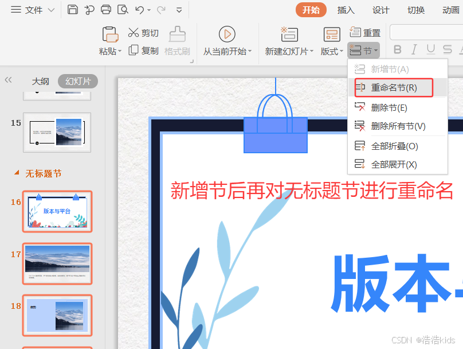Click the export-to-PDF icon beside save
This screenshot has width=463, height=349.
click(89, 10)
